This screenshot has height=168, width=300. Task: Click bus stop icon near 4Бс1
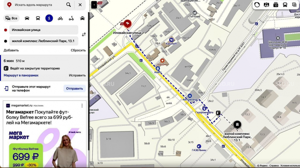tap(223, 146)
